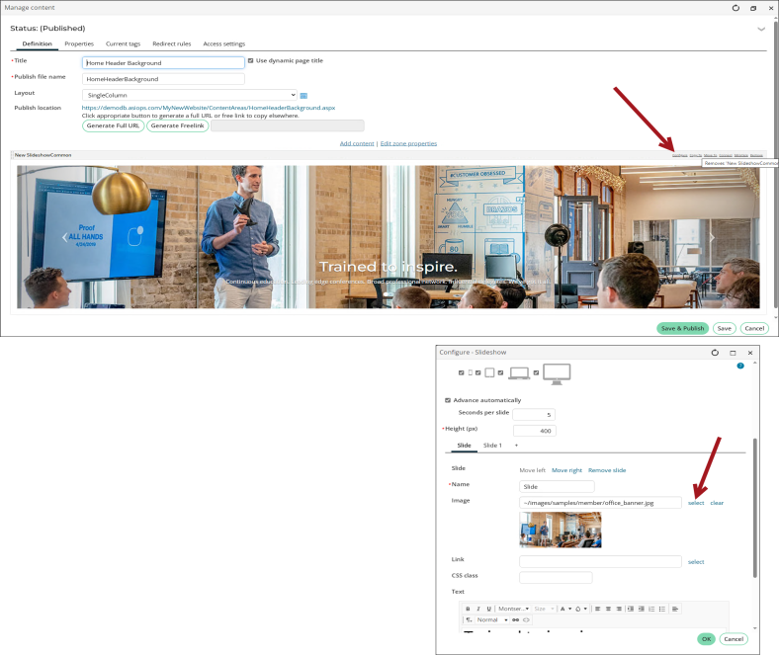Open the Current tags tab
The width and height of the screenshot is (779, 655).
pos(124,43)
